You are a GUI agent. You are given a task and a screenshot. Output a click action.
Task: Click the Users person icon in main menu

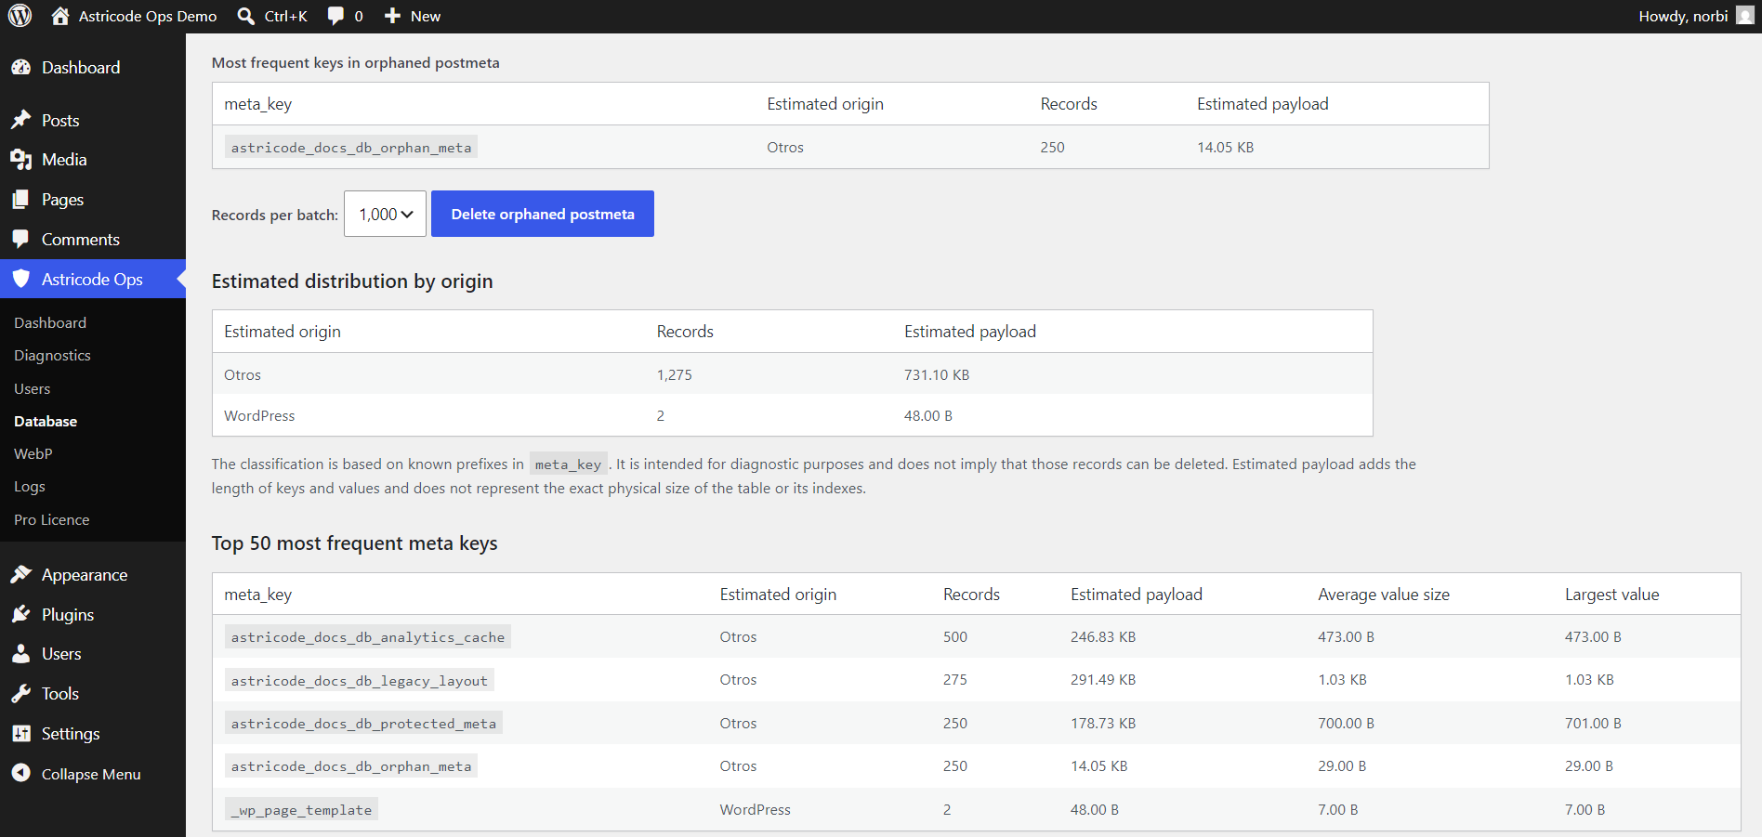(x=20, y=654)
